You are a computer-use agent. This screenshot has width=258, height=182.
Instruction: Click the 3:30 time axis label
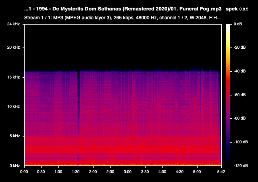[145, 172]
